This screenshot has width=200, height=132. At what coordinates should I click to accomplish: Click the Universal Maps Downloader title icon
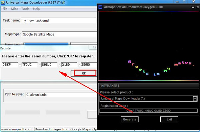pyautogui.click(x=3, y=3)
